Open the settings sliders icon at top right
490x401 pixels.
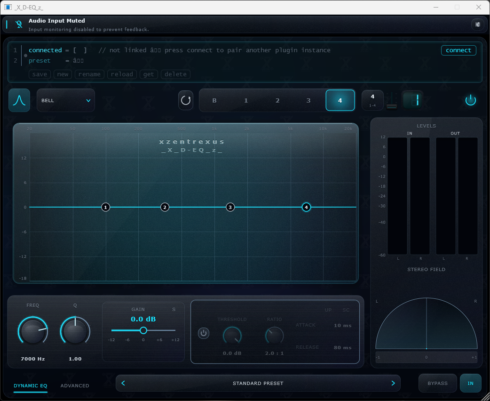477,24
